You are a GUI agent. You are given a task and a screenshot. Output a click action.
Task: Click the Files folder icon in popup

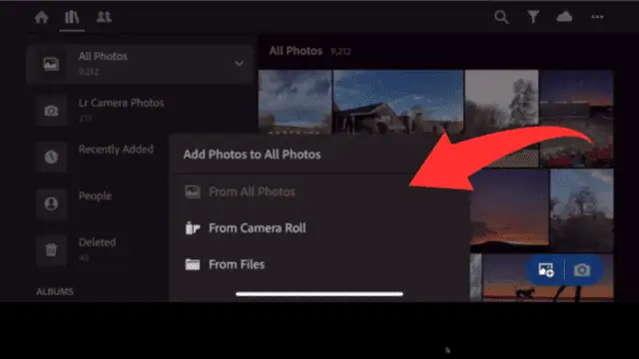pos(193,264)
